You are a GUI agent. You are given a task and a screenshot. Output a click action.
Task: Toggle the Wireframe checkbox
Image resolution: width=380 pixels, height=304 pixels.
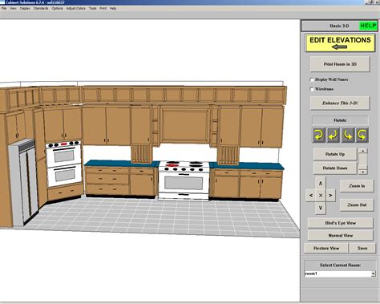tap(312, 89)
